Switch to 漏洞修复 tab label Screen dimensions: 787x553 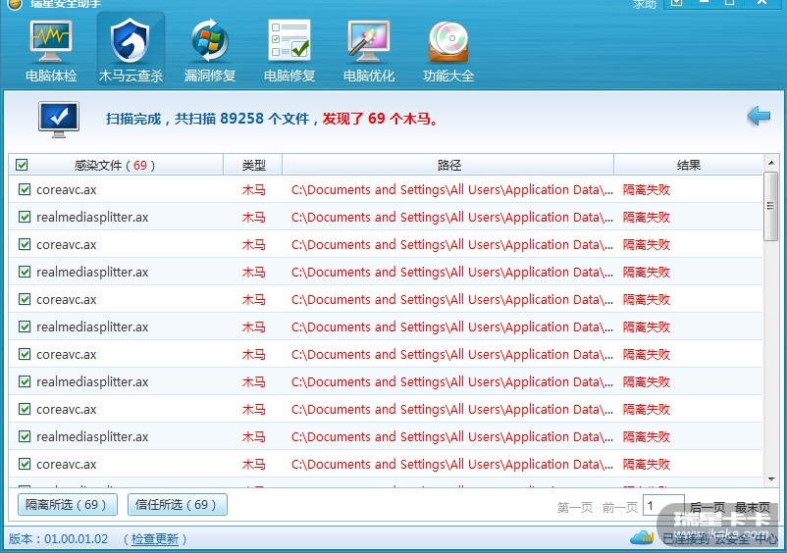pyautogui.click(x=210, y=75)
